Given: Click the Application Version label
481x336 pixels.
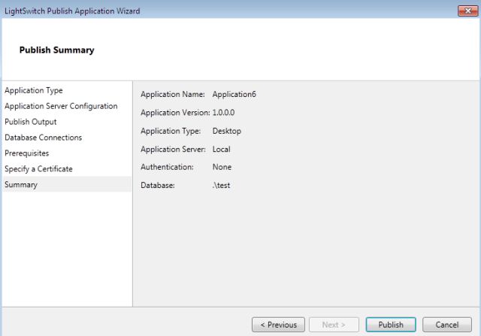Looking at the screenshot, I should pos(175,113).
